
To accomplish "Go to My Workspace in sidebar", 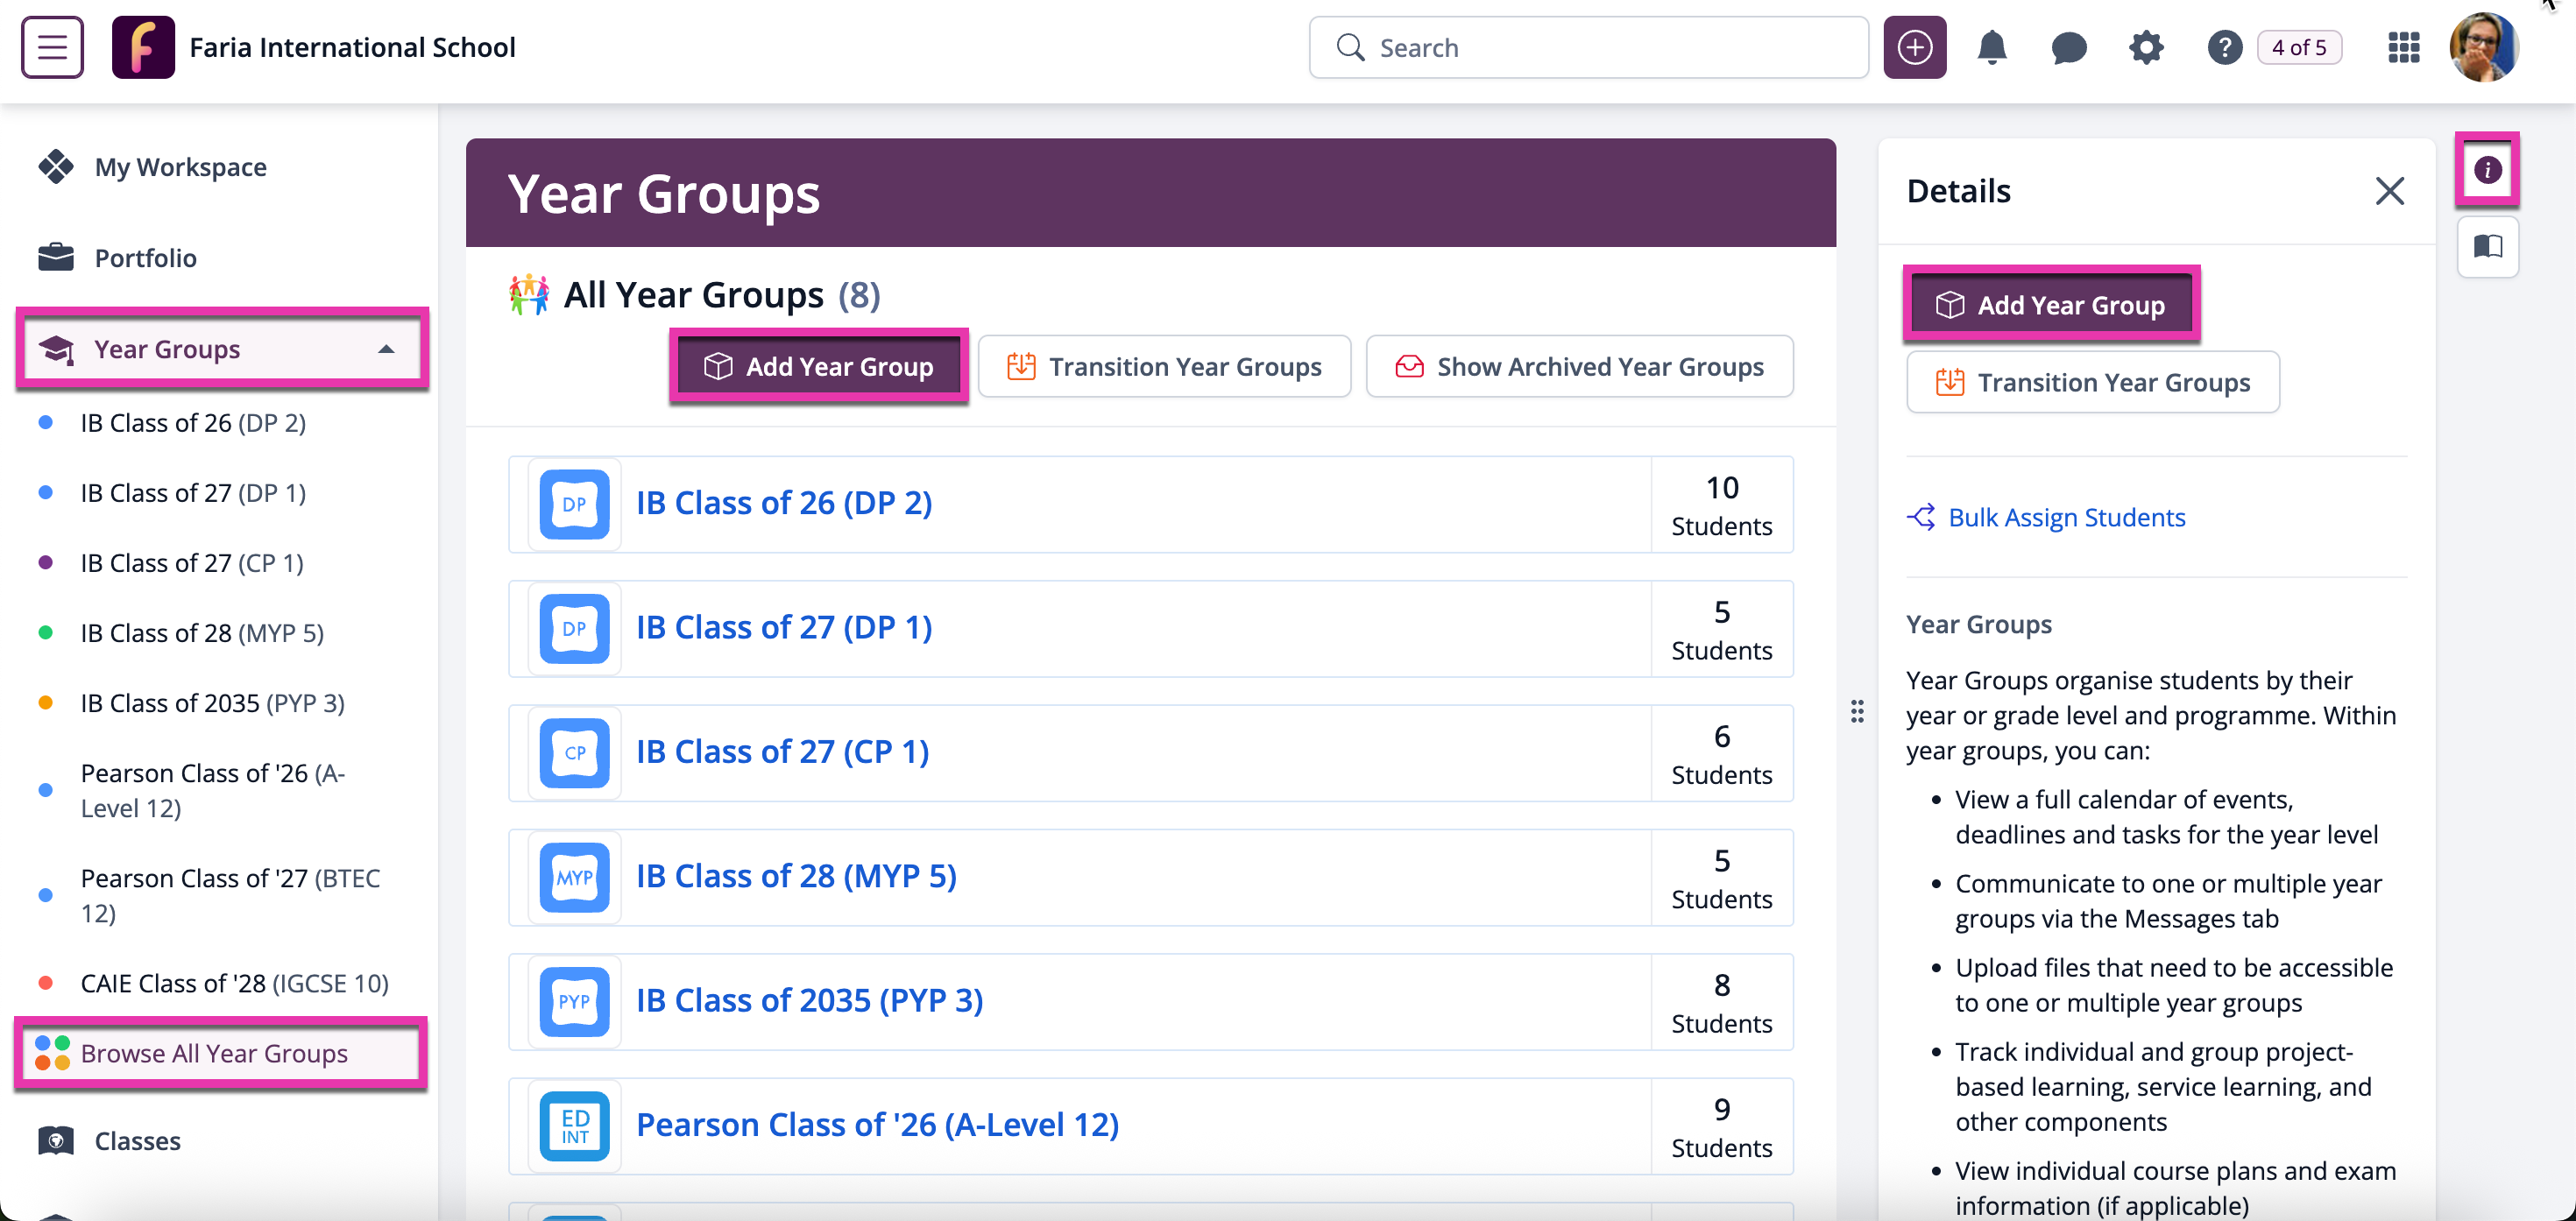I will (x=180, y=167).
